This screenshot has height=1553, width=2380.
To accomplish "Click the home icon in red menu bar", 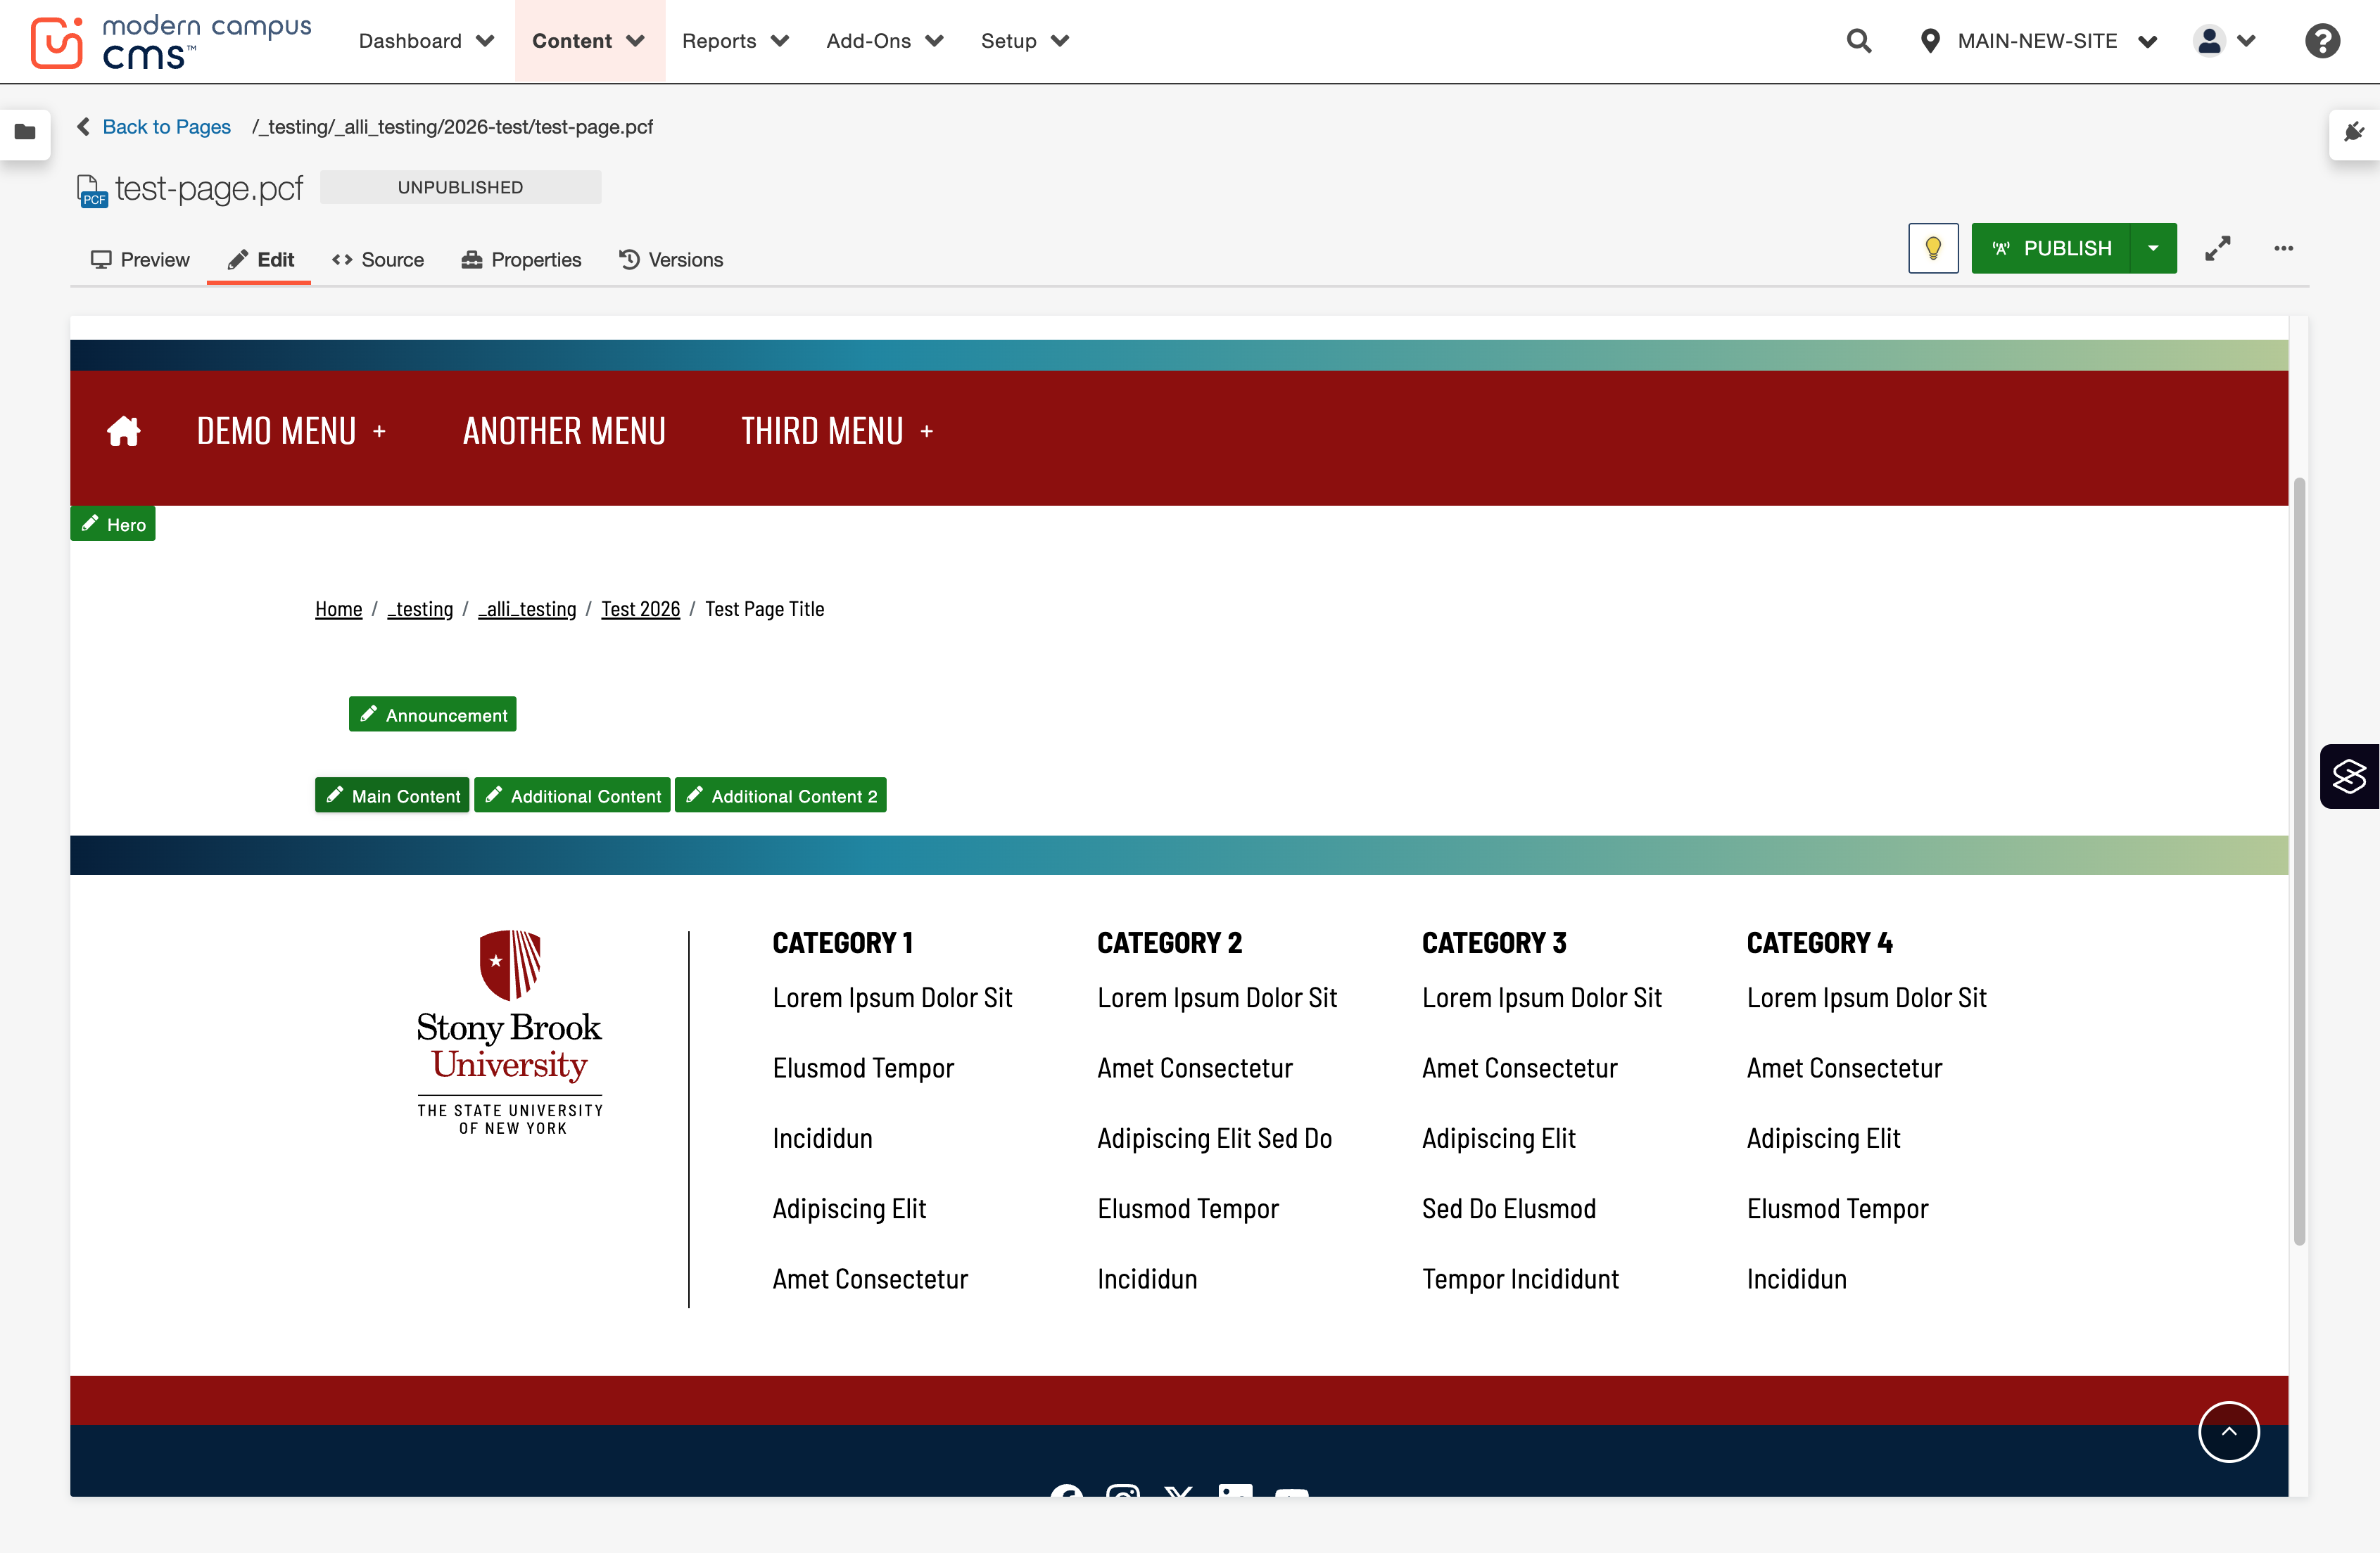I will 123,430.
